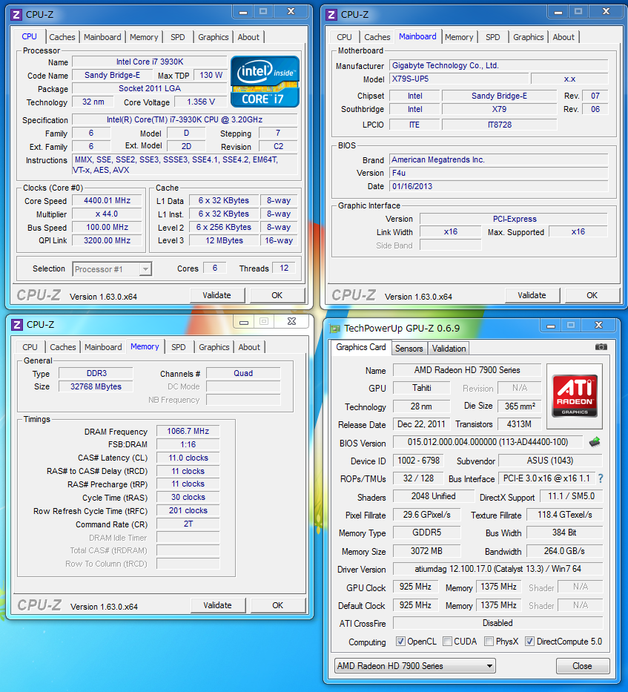This screenshot has height=692, width=628.
Task: Click the GPU Clock value 925 MHz
Action: click(415, 587)
